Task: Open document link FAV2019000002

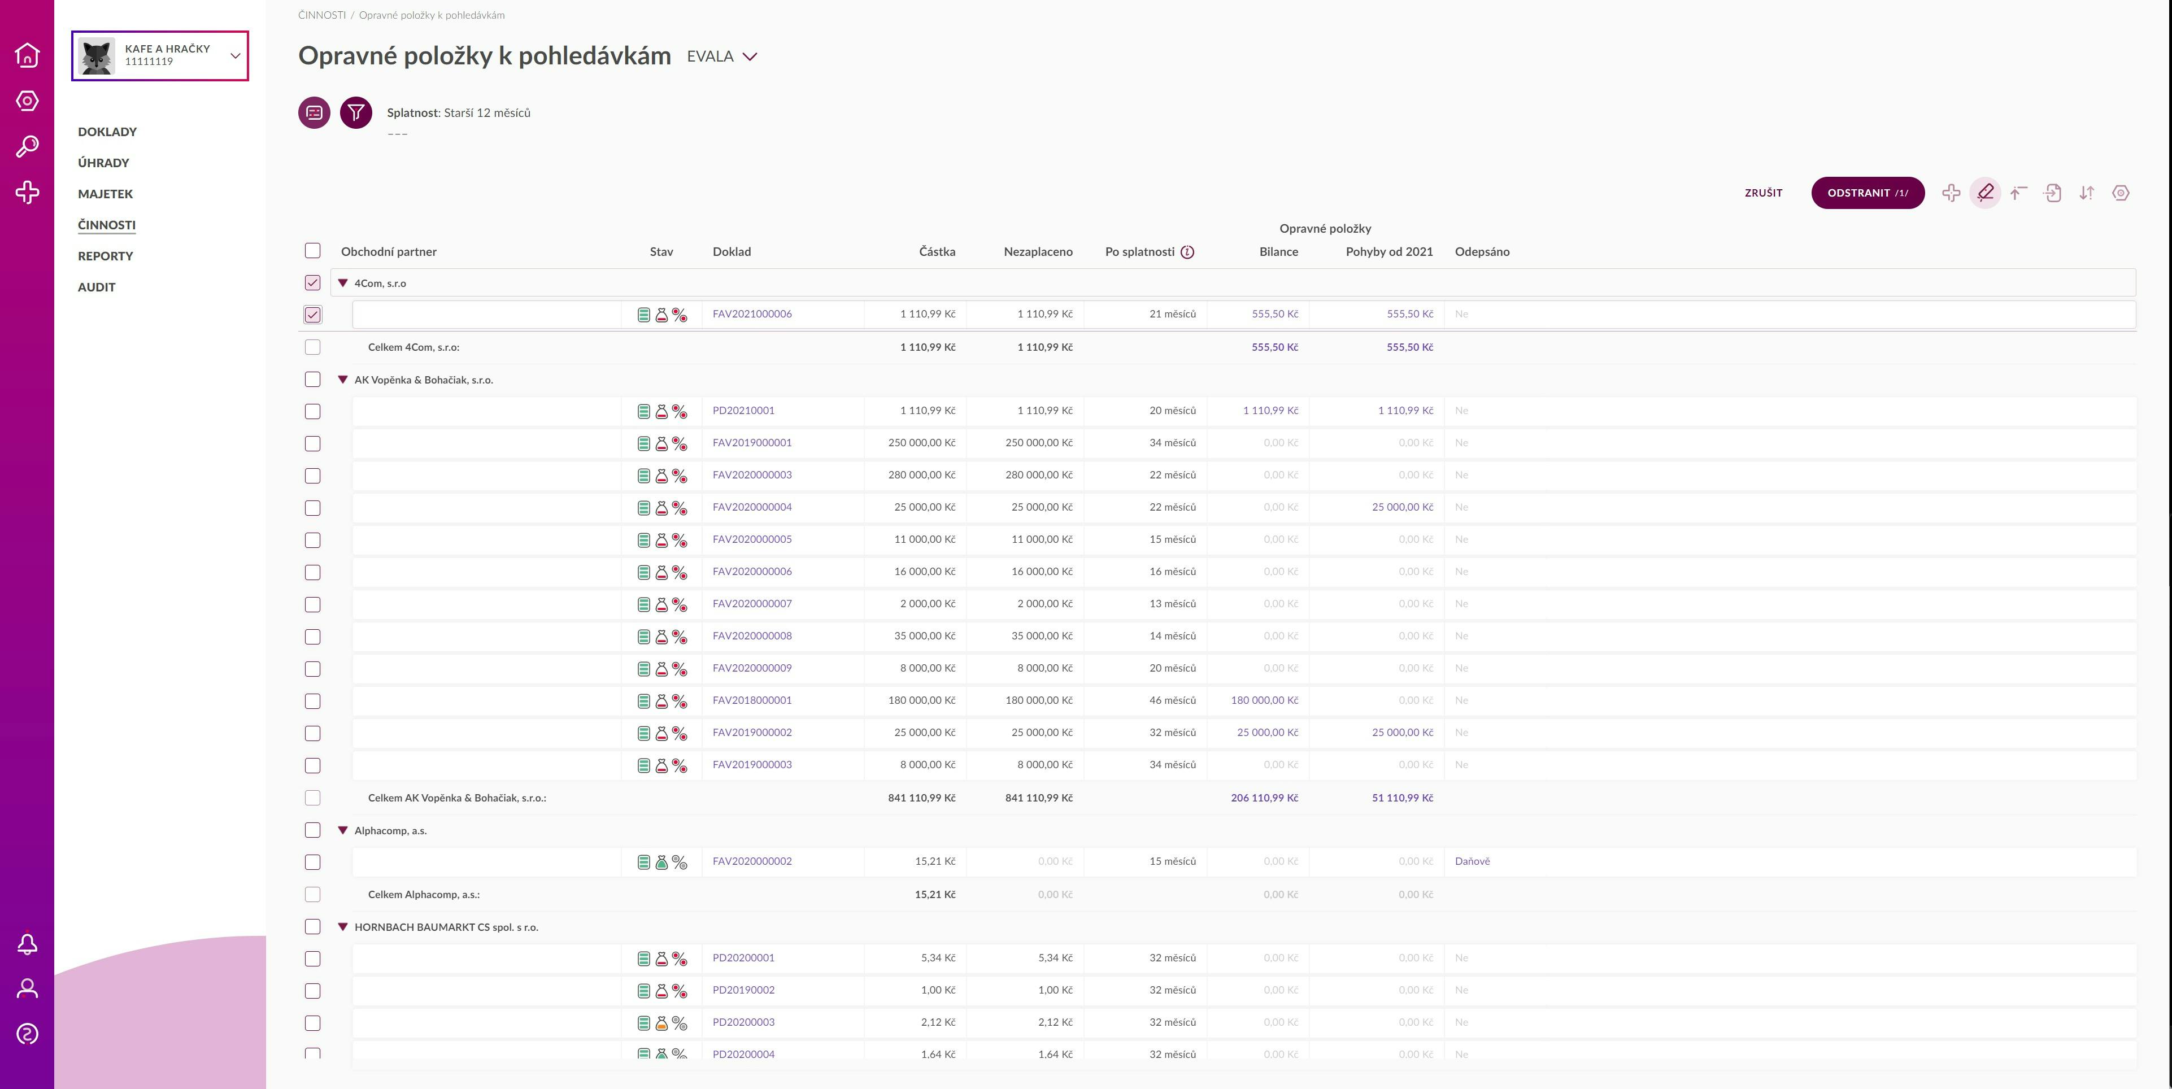Action: [752, 733]
